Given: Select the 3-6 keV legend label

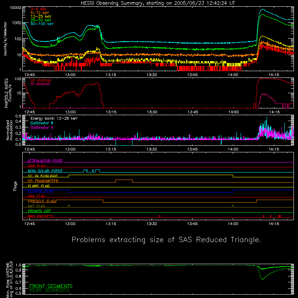Looking at the screenshot, I should click(x=39, y=9).
